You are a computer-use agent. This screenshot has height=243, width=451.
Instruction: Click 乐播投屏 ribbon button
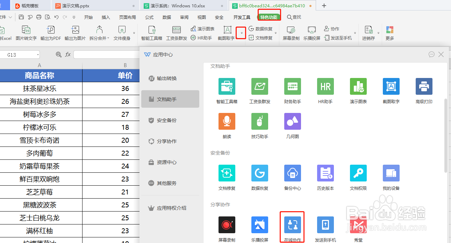click(x=312, y=33)
